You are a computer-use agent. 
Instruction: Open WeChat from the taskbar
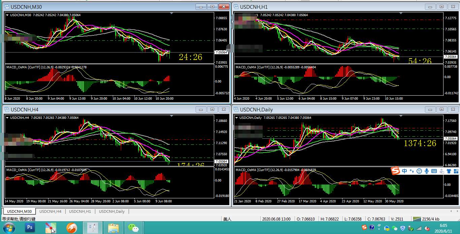point(134,228)
